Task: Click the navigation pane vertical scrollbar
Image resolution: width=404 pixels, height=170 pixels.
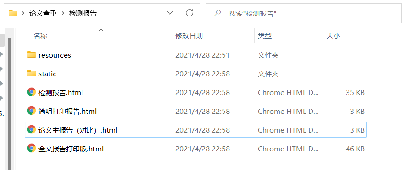Action: tap(10, 103)
